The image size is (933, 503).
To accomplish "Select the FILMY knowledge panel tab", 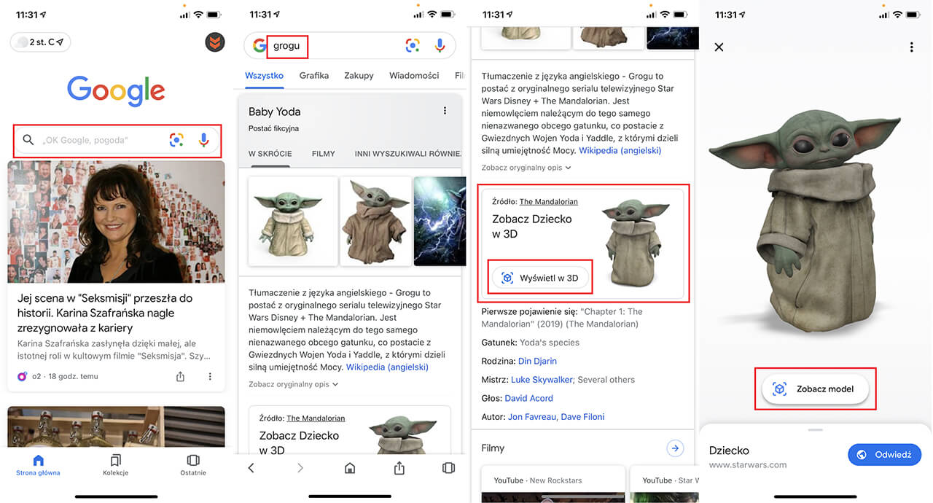I will tap(324, 154).
